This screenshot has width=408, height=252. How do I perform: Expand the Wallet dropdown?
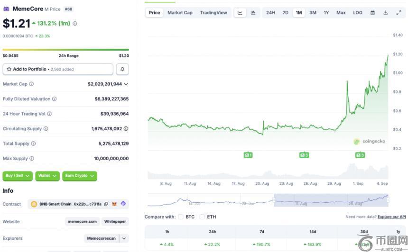47,176
